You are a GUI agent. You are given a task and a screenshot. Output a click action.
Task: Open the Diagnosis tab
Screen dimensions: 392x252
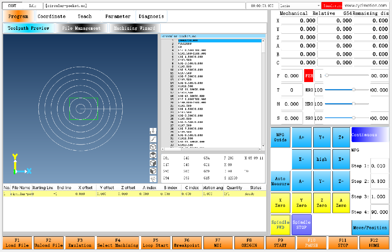[151, 16]
